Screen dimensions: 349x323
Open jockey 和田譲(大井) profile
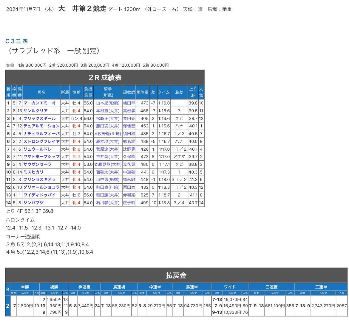tap(108, 195)
